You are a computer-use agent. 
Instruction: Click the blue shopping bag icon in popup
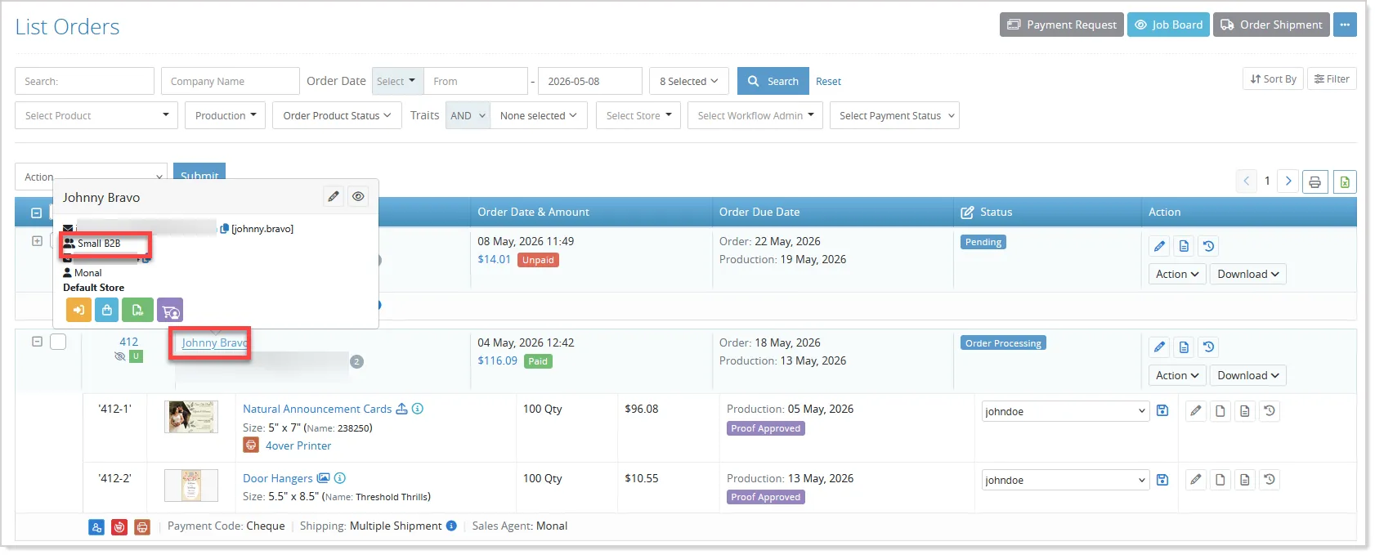point(106,311)
